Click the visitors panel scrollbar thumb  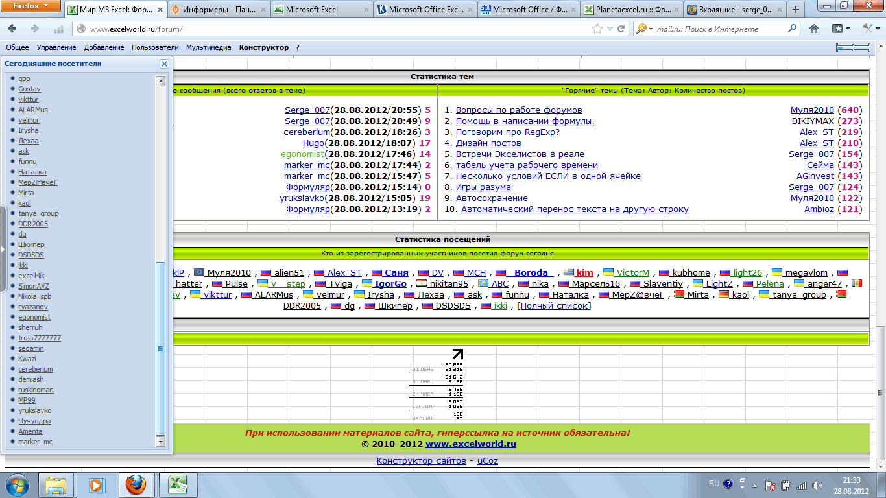pyautogui.click(x=161, y=349)
